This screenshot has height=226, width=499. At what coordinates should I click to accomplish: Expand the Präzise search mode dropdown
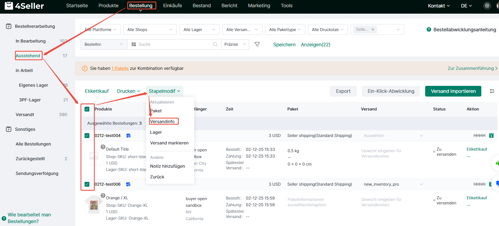pyautogui.click(x=235, y=44)
